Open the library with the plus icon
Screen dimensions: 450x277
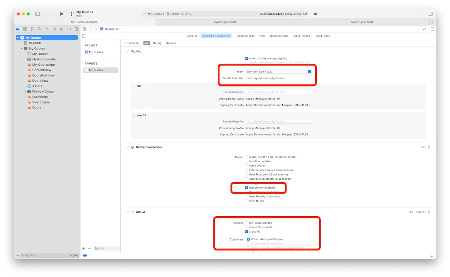pyautogui.click(x=419, y=14)
